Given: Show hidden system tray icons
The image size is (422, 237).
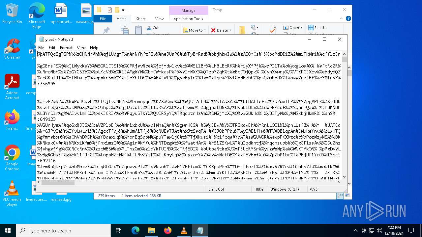Looking at the screenshot, I should (x=355, y=230).
